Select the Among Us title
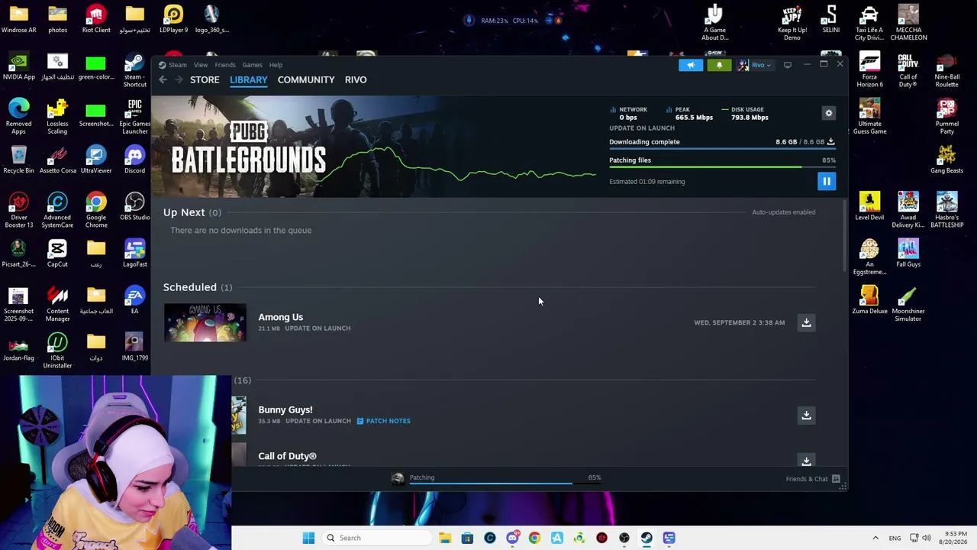Viewport: 977px width, 550px height. [280, 317]
